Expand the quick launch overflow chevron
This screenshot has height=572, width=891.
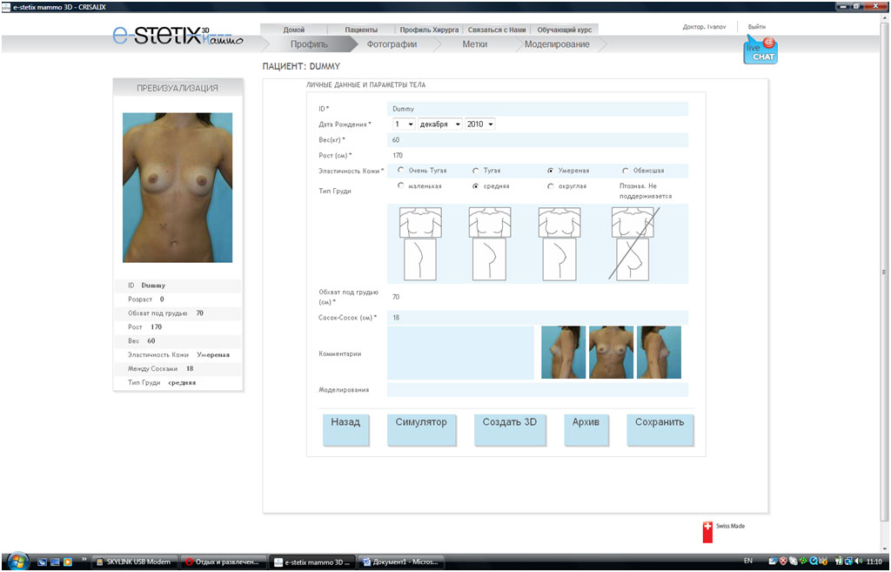coord(84,560)
